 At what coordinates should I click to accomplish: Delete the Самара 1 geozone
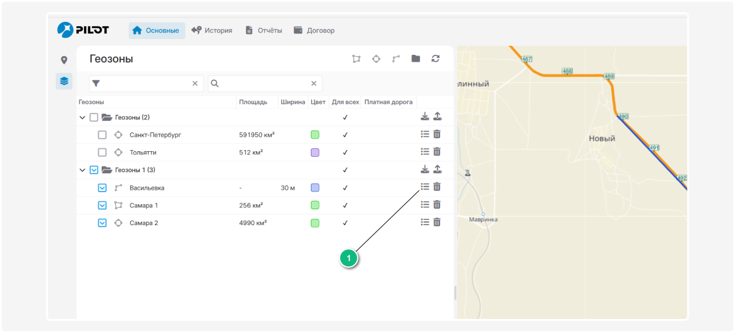click(x=437, y=205)
